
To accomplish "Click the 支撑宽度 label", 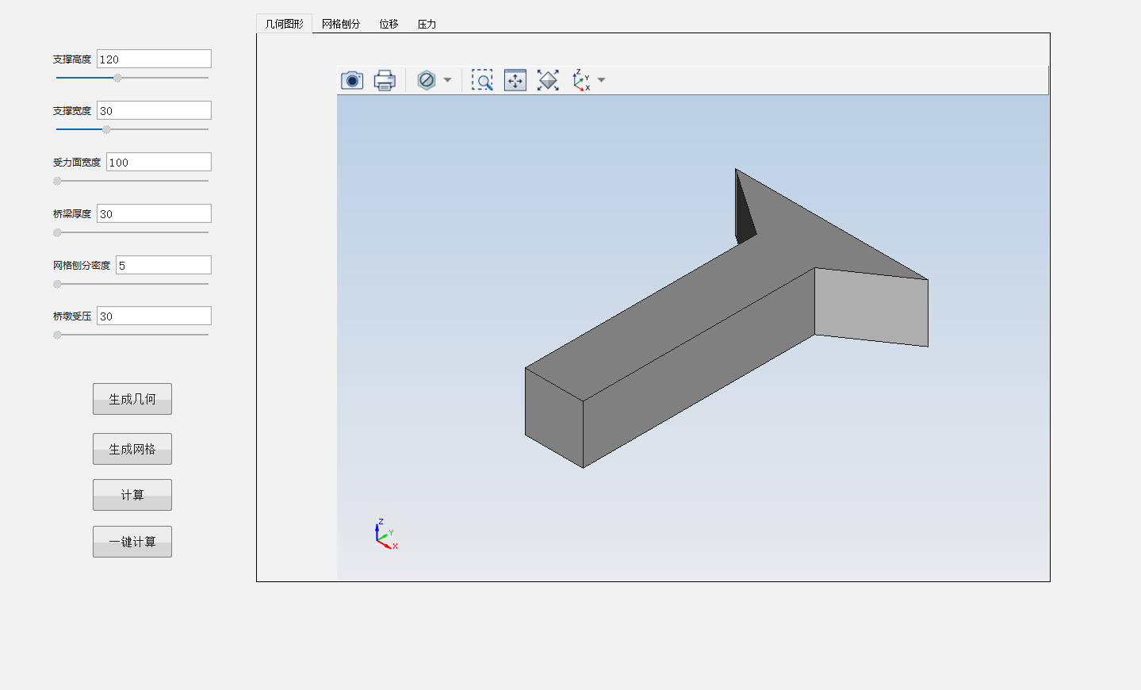I will click(x=72, y=111).
